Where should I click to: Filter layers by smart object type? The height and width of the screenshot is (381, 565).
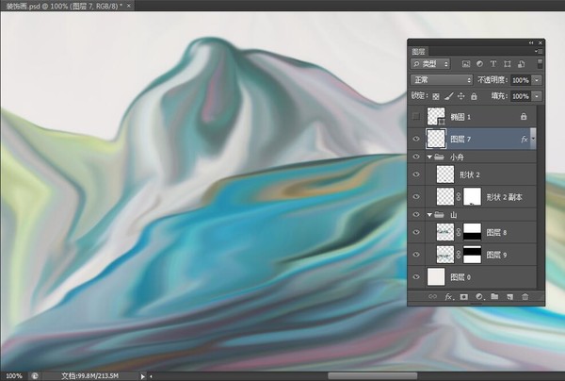pyautogui.click(x=521, y=64)
